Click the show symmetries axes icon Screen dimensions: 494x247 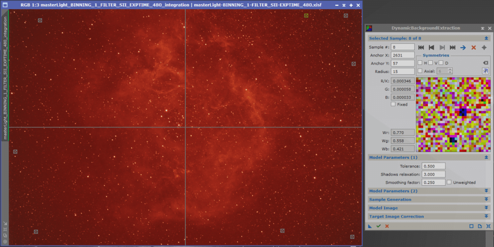tap(485, 71)
